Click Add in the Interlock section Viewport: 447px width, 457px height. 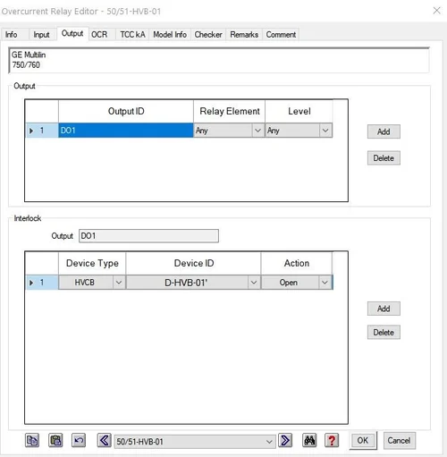coord(384,309)
